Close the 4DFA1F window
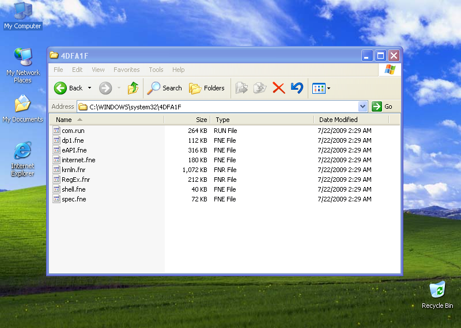The height and width of the screenshot is (328, 461). [x=394, y=55]
